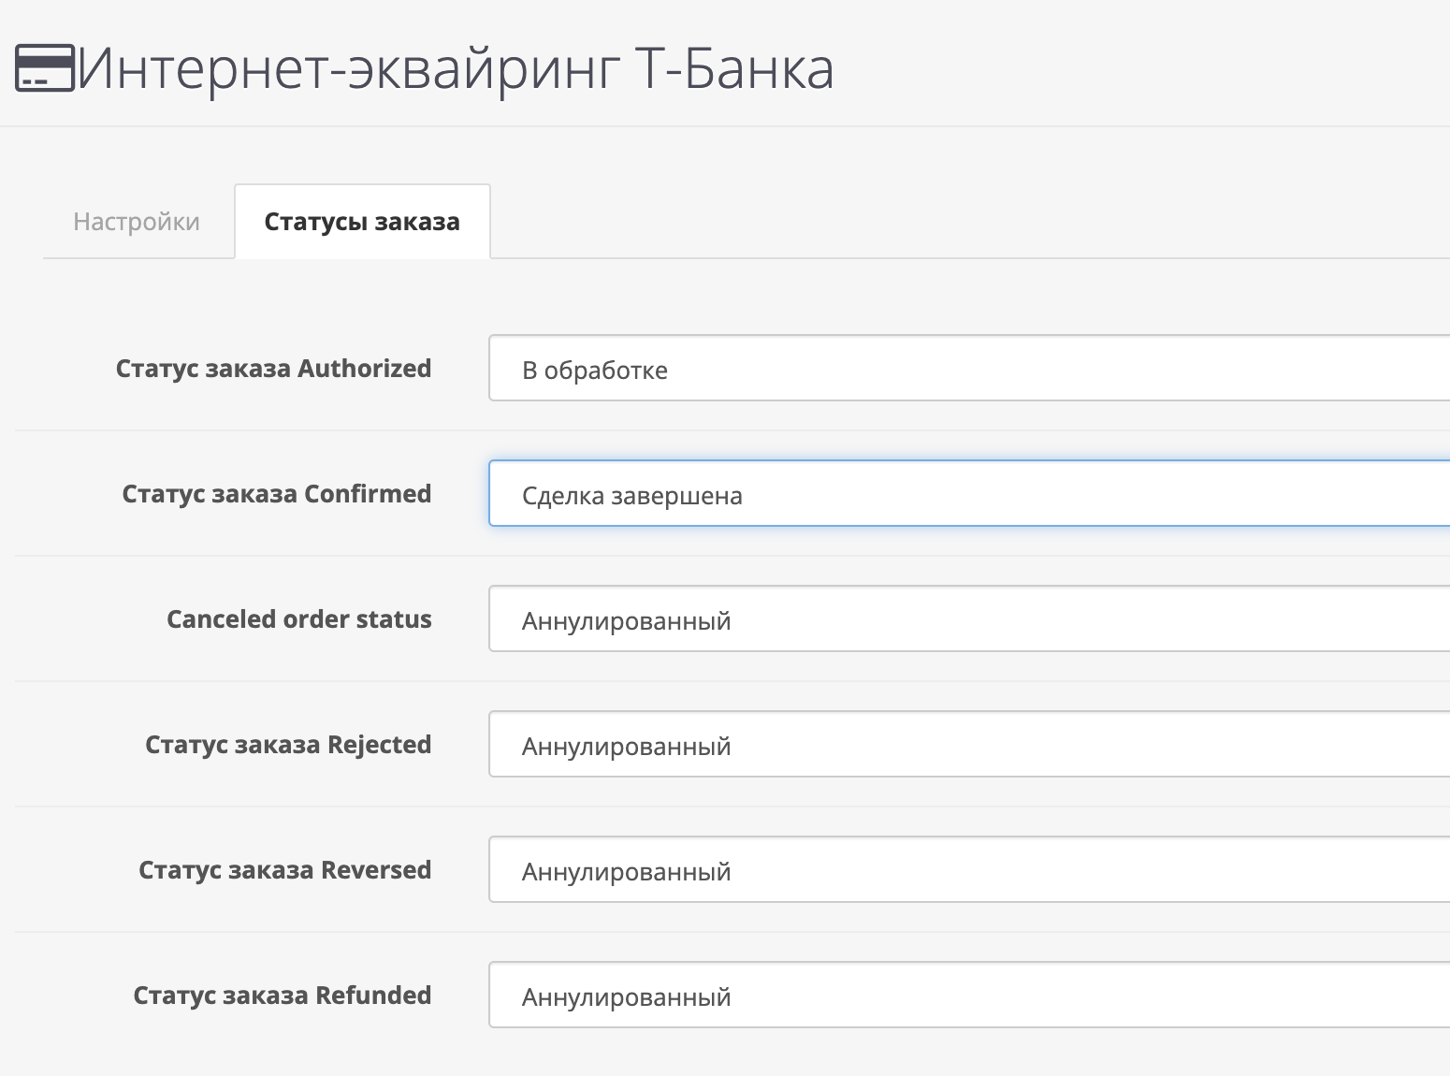Select the Статусы заказа tab
The image size is (1450, 1076).
coord(362,222)
